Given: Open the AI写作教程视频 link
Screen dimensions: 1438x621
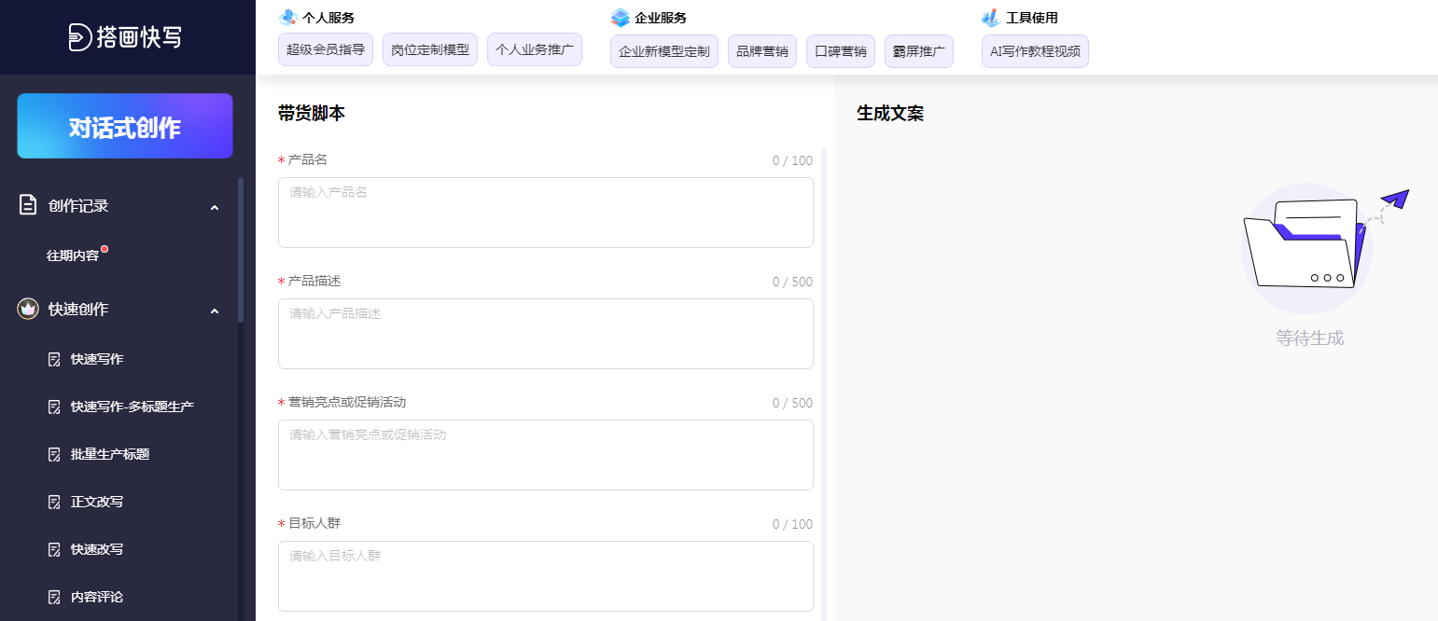Looking at the screenshot, I should pos(1035,51).
